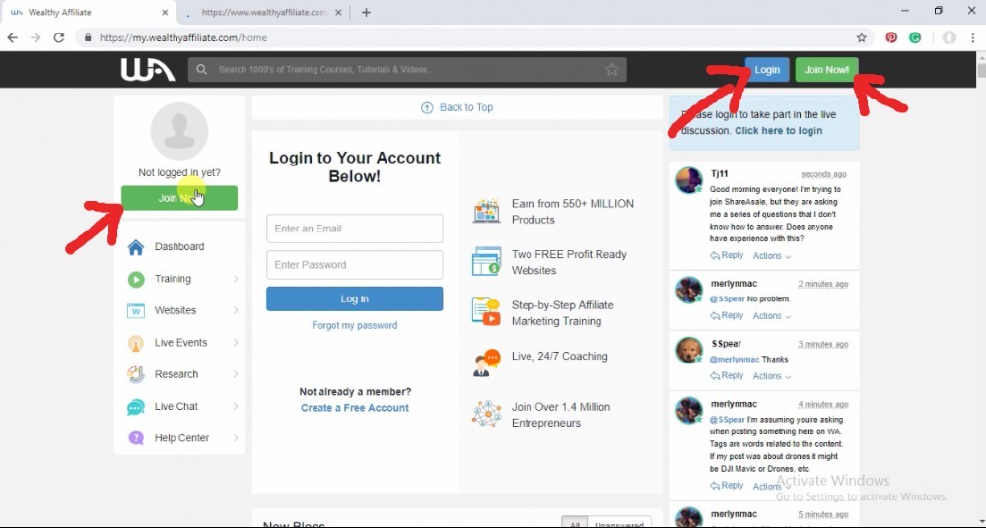Open Actions dropdown under SSpear's Thanks message
The height and width of the screenshot is (528, 986).
(772, 376)
